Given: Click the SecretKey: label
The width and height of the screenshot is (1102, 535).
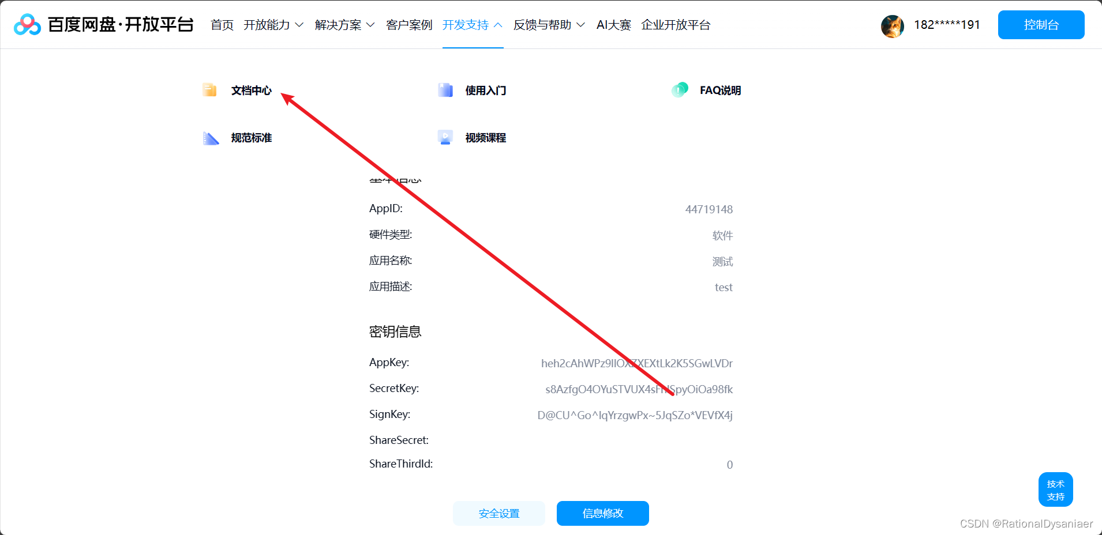Looking at the screenshot, I should tap(394, 389).
